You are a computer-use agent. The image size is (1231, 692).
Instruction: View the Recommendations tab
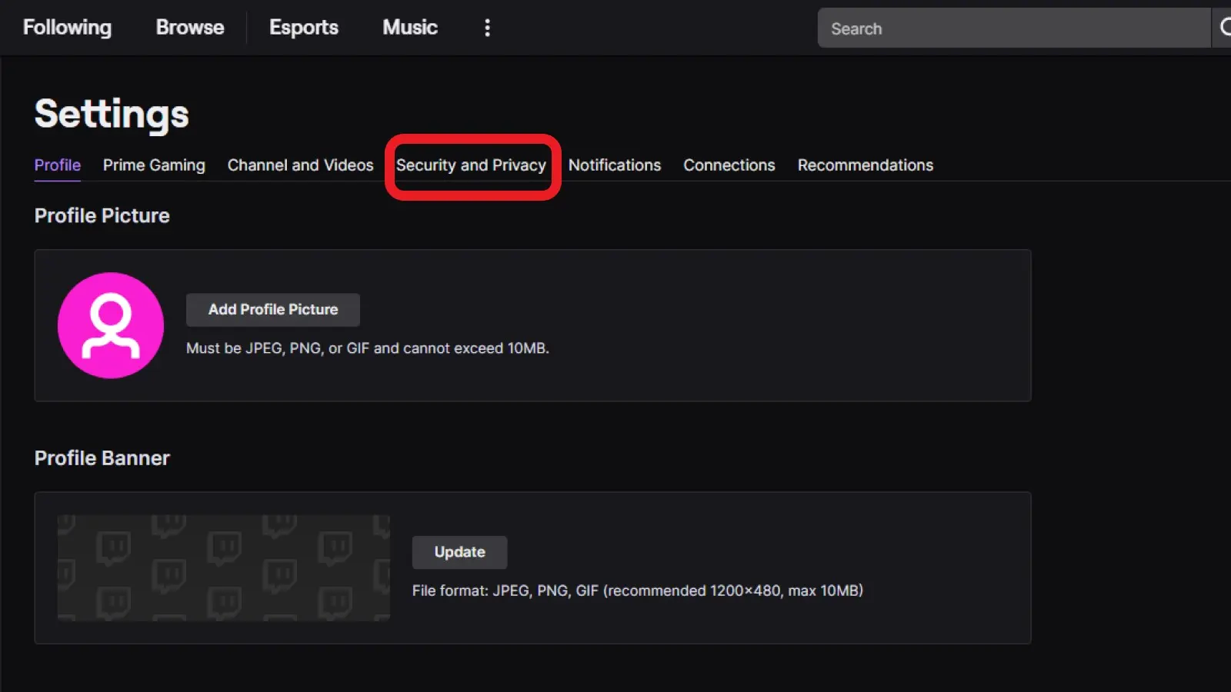click(x=866, y=165)
